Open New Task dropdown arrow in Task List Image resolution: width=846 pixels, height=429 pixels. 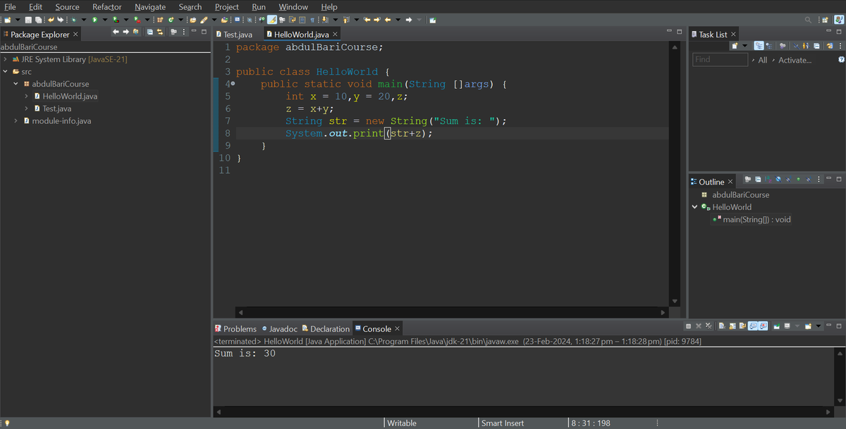(745, 46)
